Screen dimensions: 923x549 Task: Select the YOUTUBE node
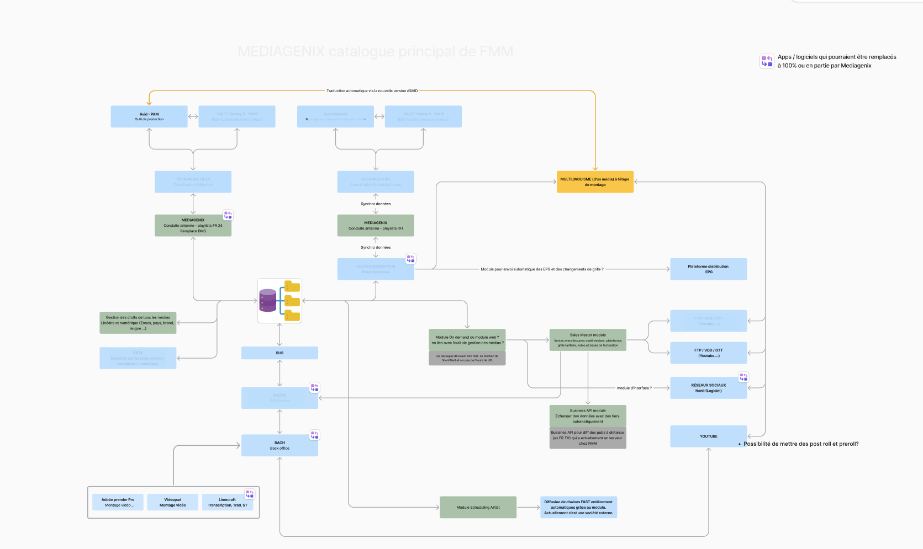tap(708, 436)
